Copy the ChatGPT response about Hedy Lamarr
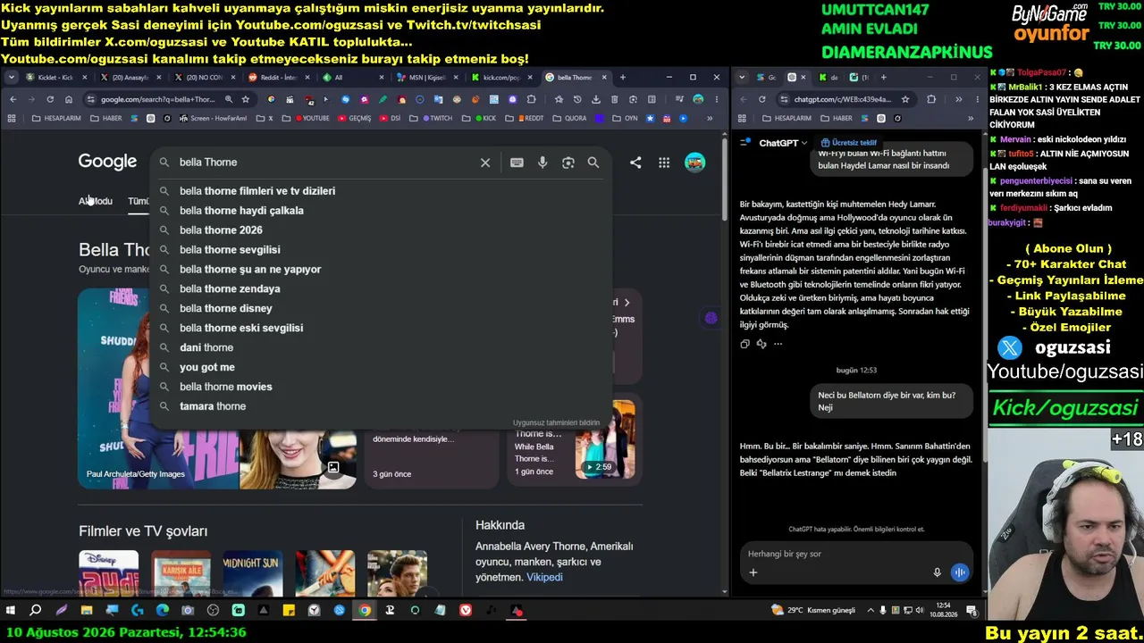Viewport: 1144px width, 643px height. [x=745, y=344]
